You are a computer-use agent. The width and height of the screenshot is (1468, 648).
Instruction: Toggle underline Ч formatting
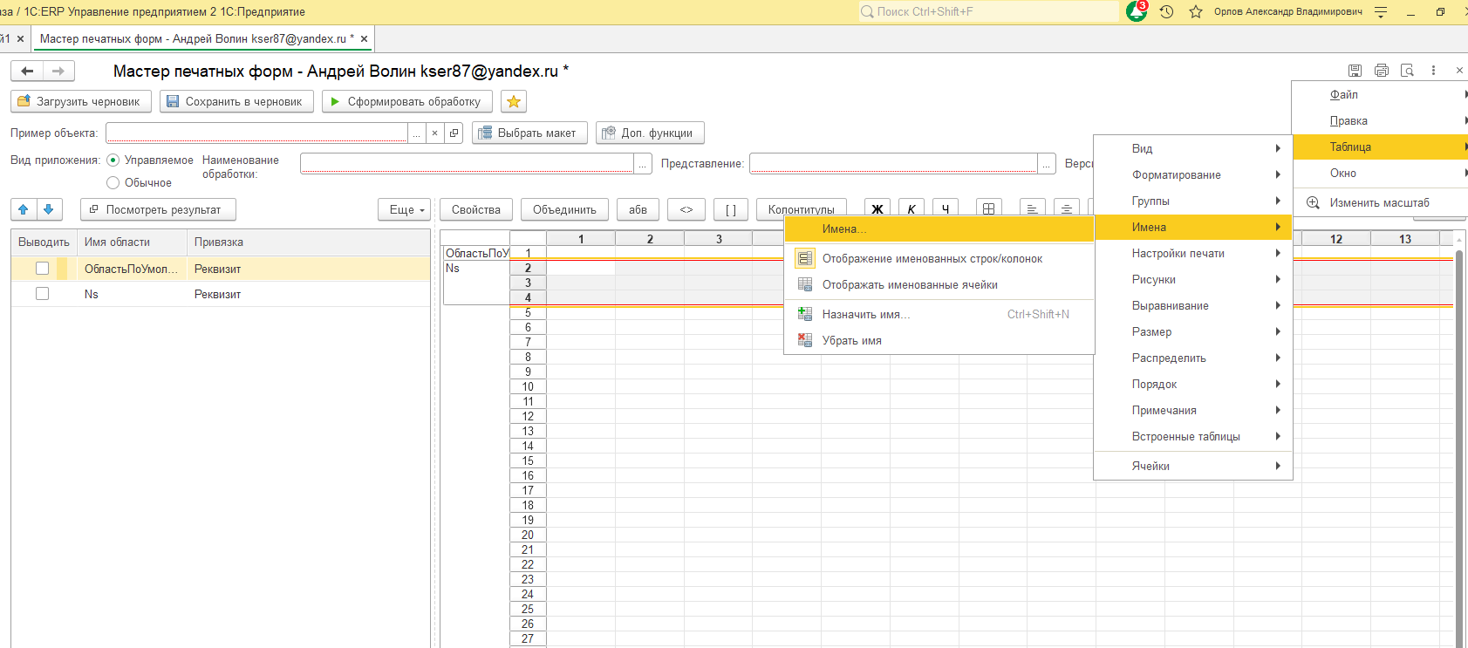click(x=946, y=208)
